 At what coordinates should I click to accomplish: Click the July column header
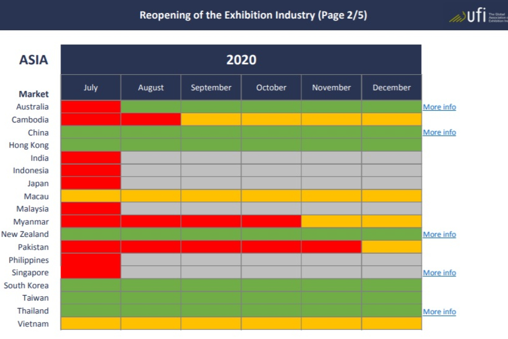91,88
